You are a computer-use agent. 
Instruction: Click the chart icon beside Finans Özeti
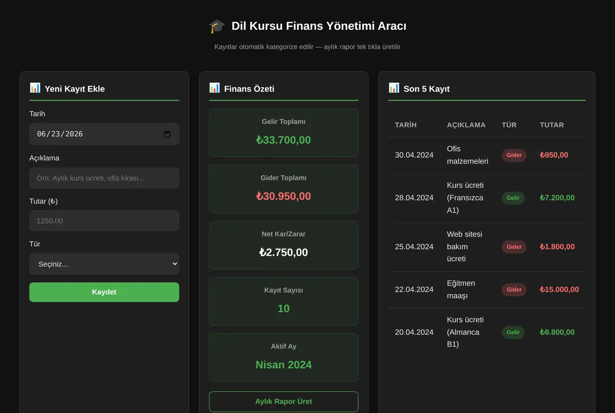[214, 88]
